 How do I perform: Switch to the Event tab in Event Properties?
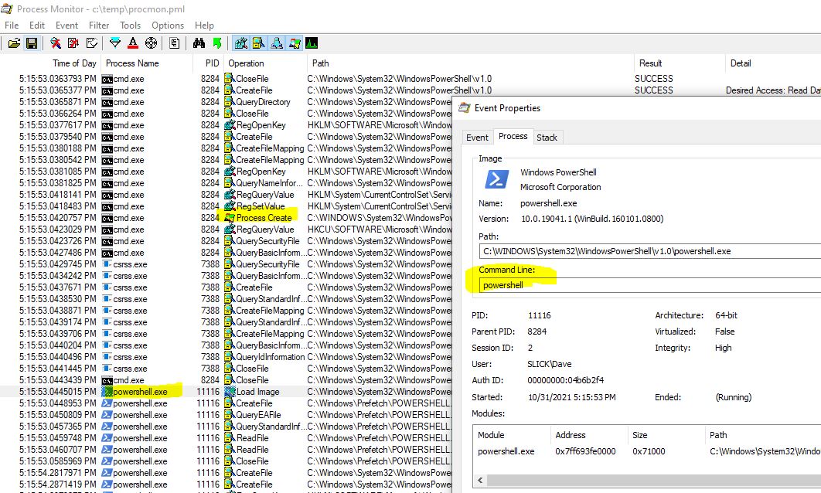point(477,137)
